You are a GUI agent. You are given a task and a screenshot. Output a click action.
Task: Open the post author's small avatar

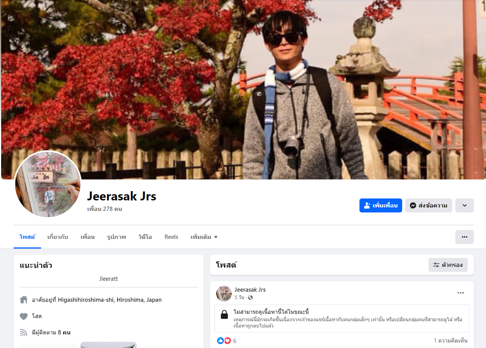click(224, 294)
